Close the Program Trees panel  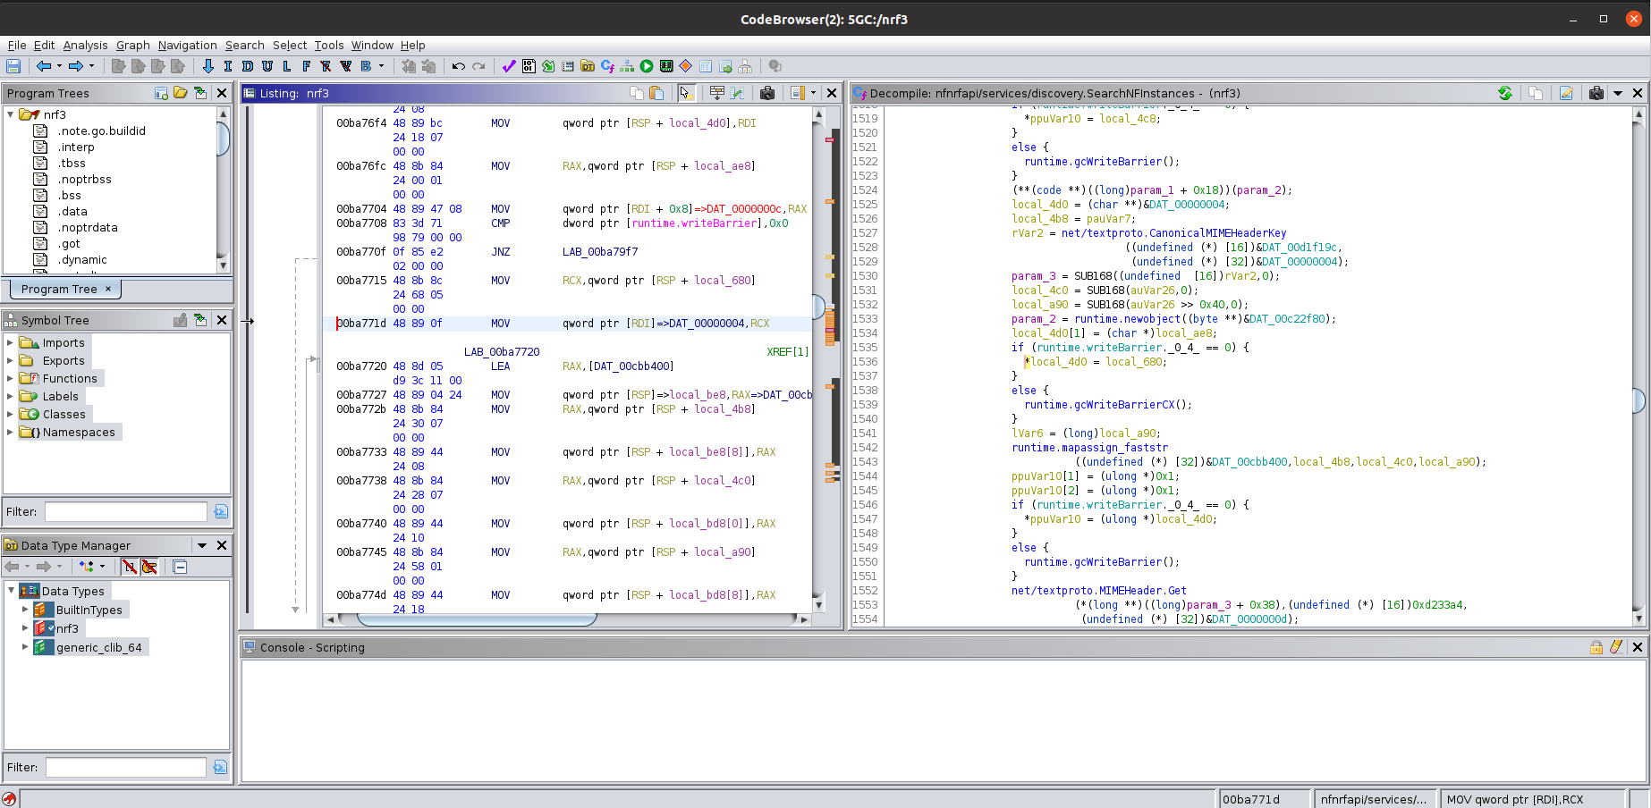[x=222, y=93]
